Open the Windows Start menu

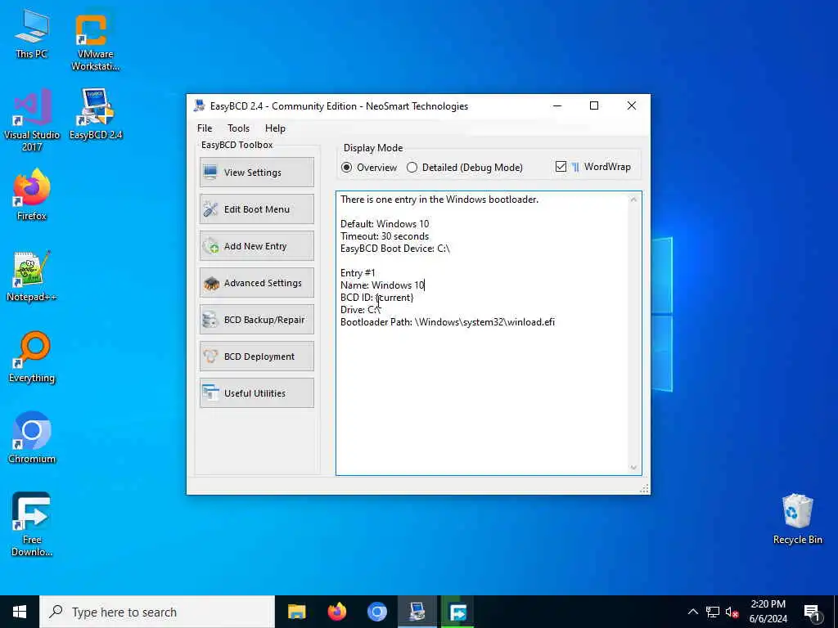[20, 612]
